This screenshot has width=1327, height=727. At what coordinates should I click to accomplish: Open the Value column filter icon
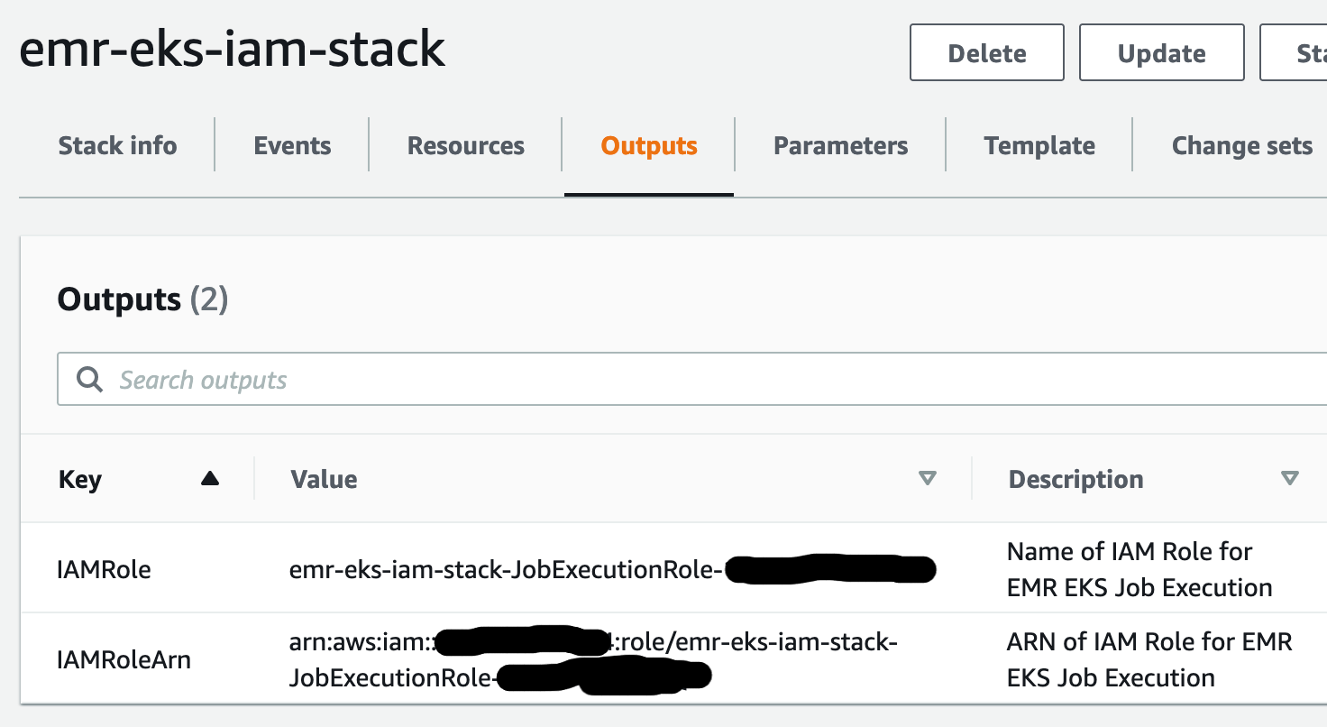point(928,479)
